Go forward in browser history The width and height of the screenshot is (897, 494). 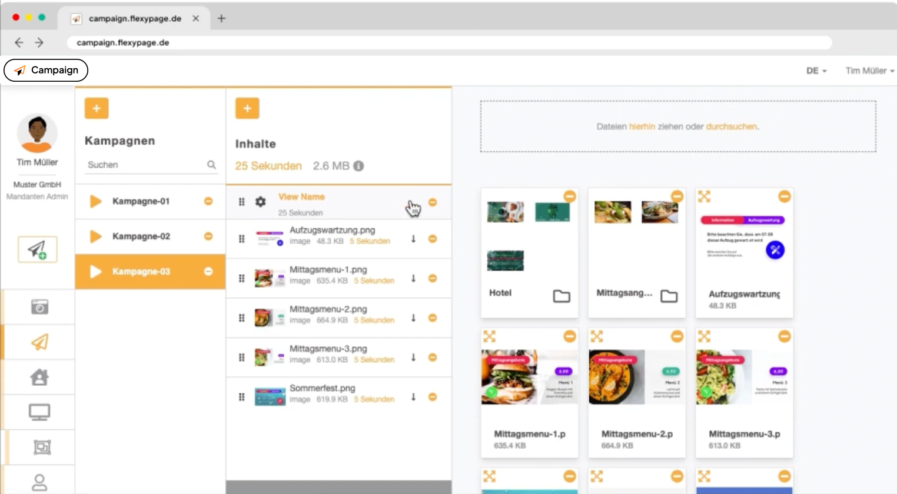[x=39, y=42]
